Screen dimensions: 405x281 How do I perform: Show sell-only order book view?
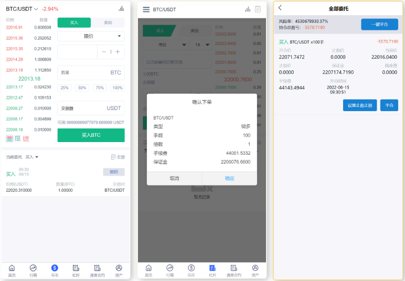[26, 138]
